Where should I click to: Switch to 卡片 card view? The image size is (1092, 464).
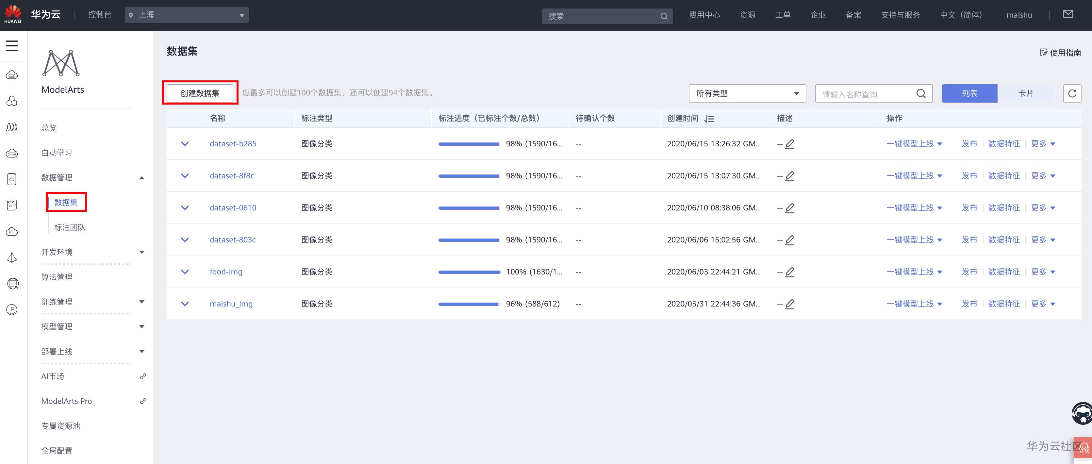[1026, 94]
